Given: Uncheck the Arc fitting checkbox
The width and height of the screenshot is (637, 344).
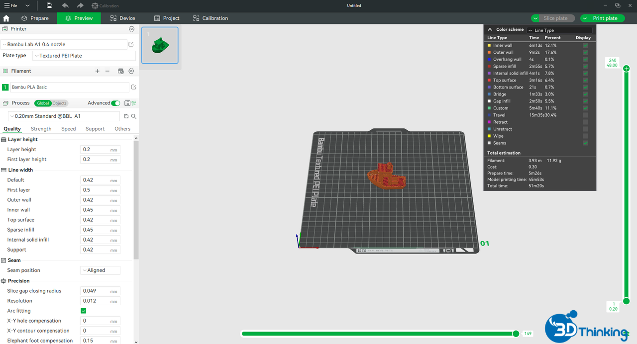Looking at the screenshot, I should pyautogui.click(x=84, y=311).
